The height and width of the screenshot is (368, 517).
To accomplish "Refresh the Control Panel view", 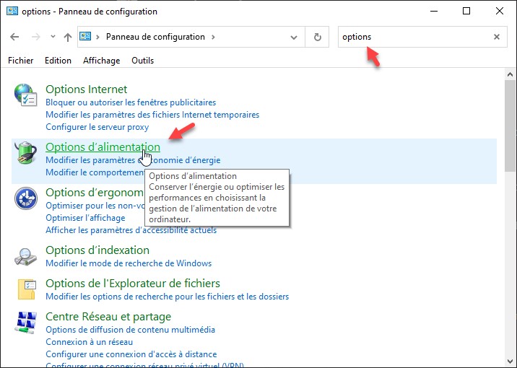I will pyautogui.click(x=317, y=37).
